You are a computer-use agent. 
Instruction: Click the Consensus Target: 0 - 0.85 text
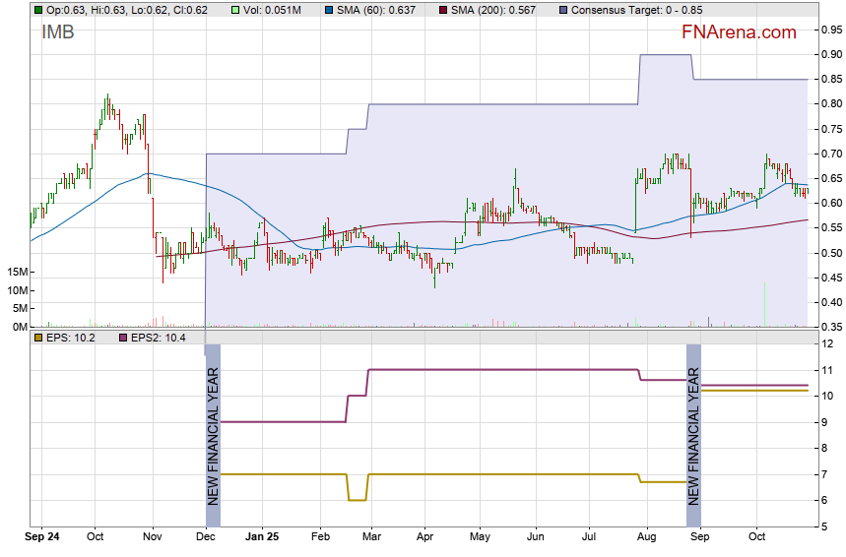tap(634, 10)
